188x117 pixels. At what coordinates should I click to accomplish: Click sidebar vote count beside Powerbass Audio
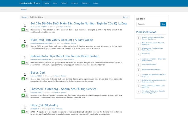tap(138, 92)
